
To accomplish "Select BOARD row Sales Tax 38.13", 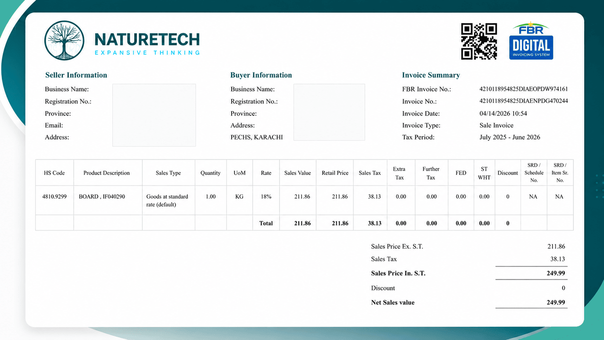I will click(375, 196).
